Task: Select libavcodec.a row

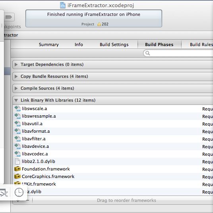Action: point(113,154)
